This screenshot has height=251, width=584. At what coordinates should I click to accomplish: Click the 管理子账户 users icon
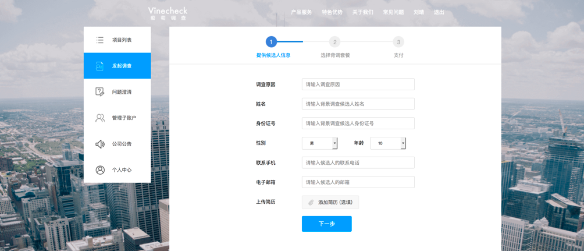(x=100, y=118)
